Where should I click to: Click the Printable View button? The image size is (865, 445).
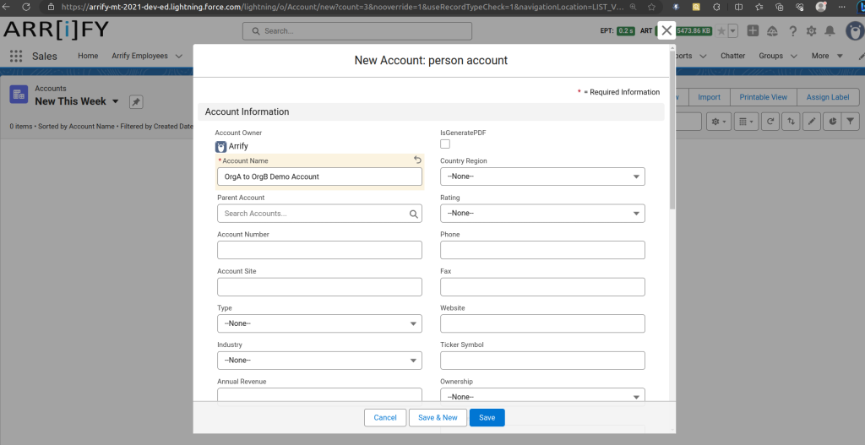pyautogui.click(x=763, y=97)
